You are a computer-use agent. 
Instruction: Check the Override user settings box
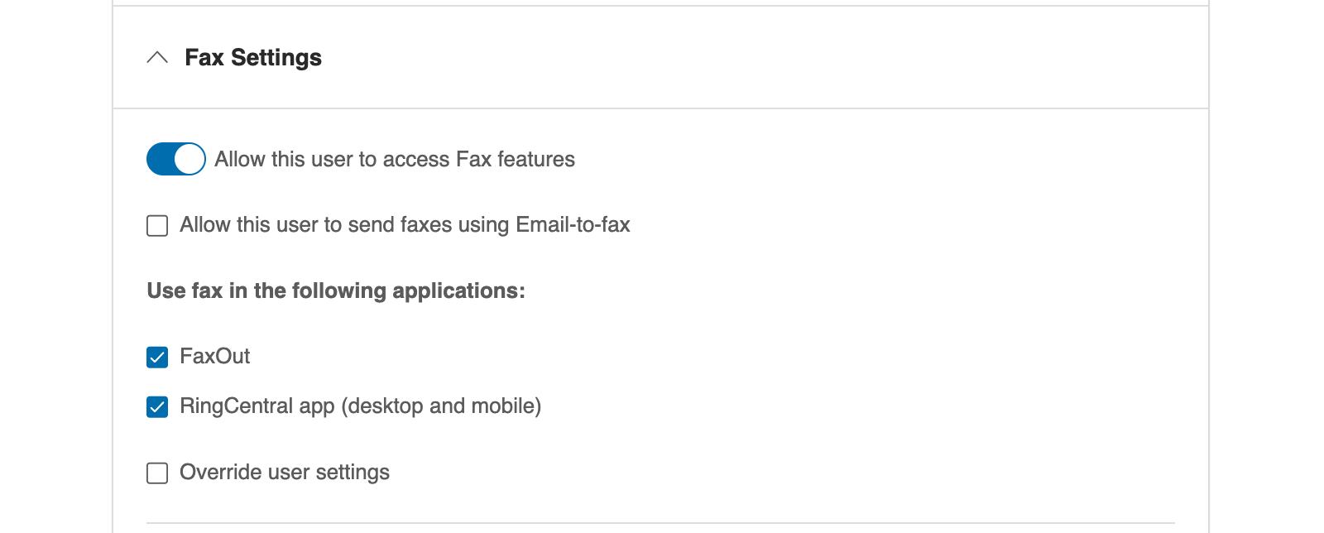click(x=157, y=473)
